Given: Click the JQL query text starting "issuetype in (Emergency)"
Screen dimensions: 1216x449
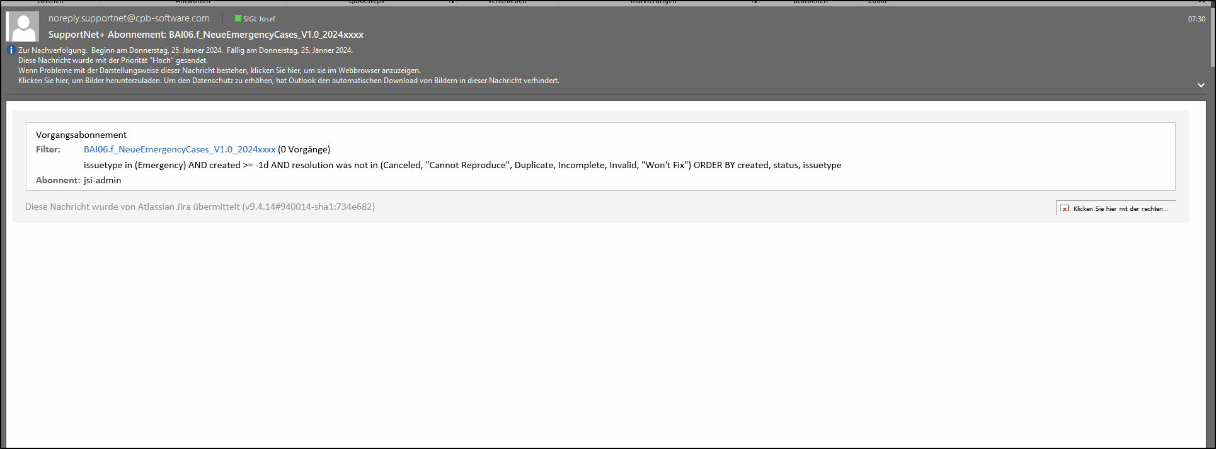Looking at the screenshot, I should (x=462, y=165).
